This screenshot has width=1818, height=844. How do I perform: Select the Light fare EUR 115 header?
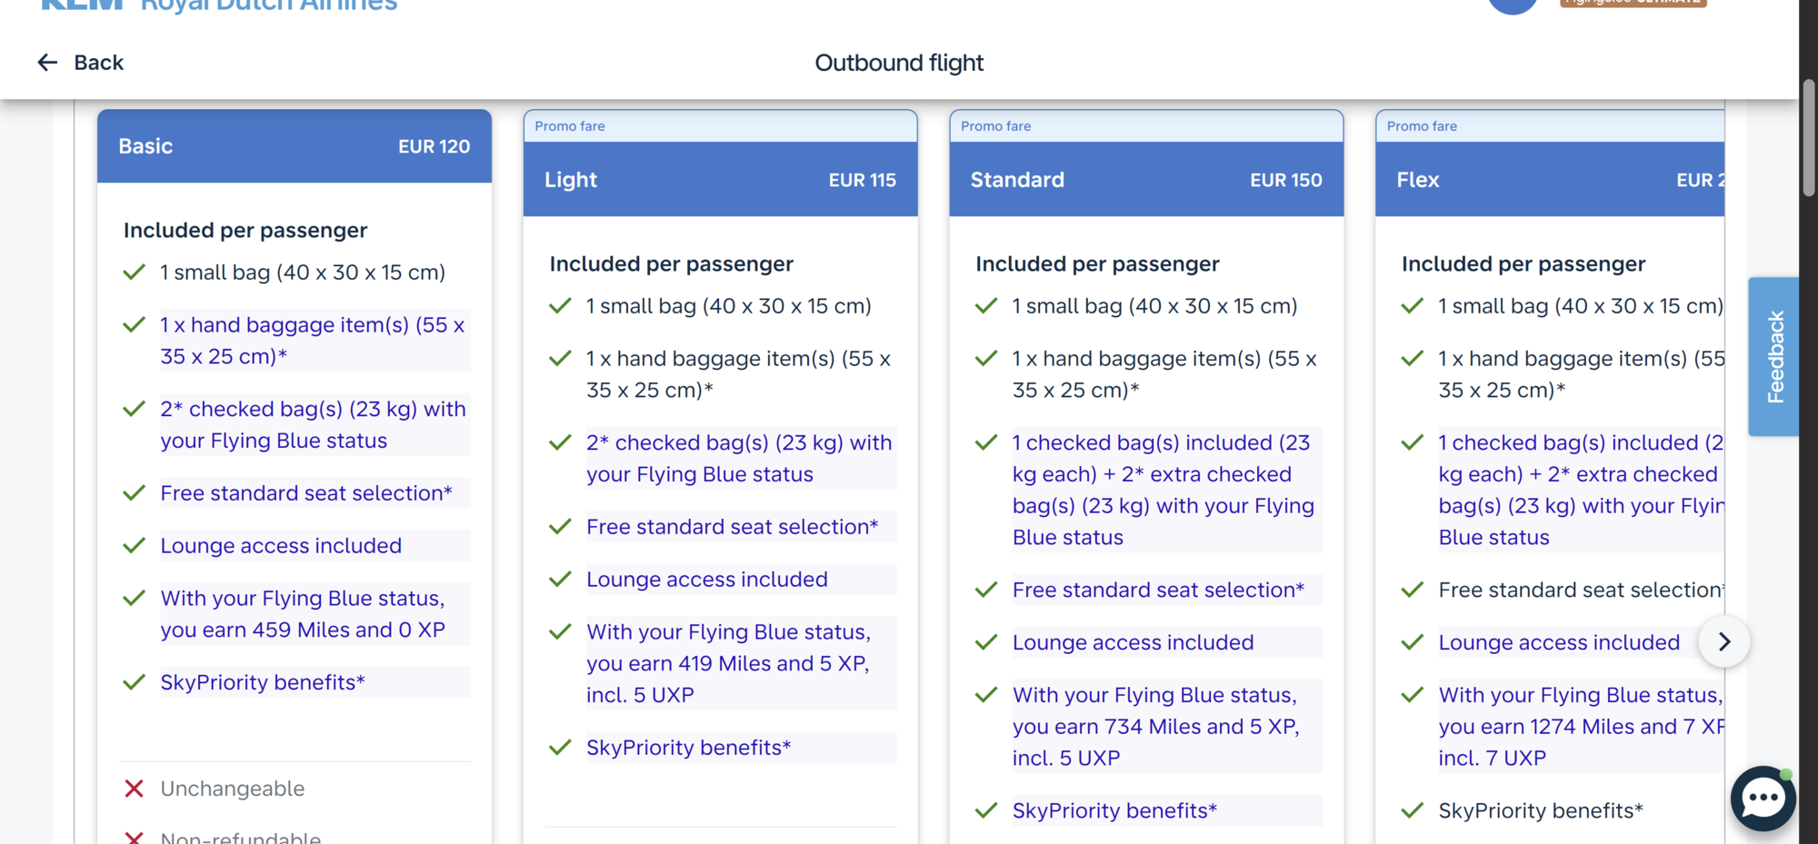720,180
